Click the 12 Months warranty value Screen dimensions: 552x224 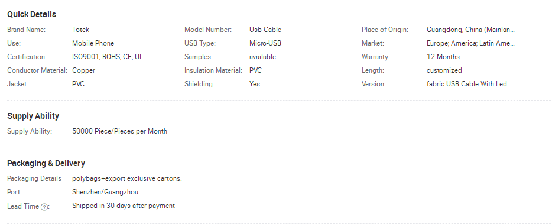pos(443,57)
